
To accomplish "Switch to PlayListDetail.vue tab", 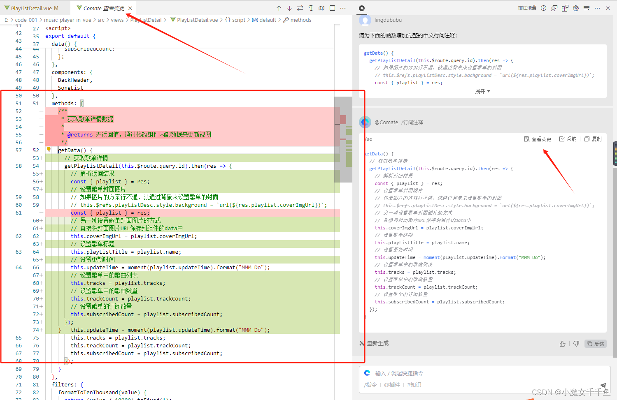I will point(31,8).
